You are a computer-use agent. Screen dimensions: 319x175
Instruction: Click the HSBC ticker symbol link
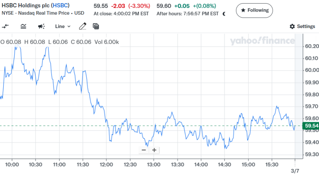coord(61,6)
